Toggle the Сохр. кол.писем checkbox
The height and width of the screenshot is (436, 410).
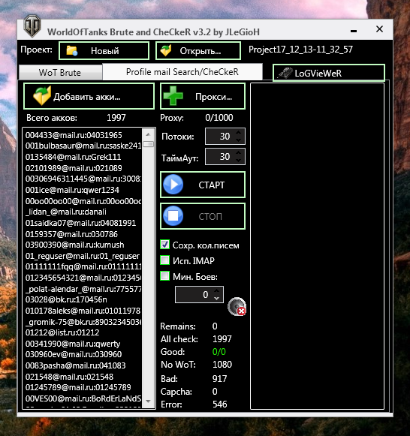[x=165, y=245]
